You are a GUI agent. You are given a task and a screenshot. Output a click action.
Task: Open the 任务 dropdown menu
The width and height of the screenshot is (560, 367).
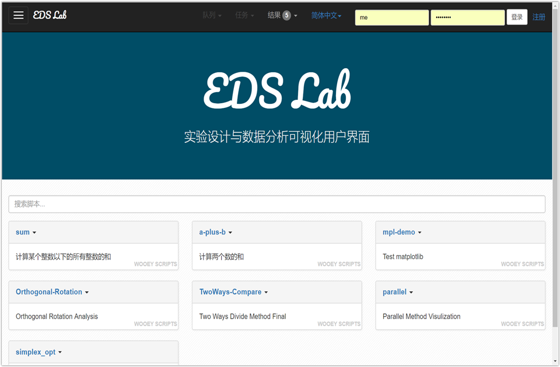[x=244, y=15]
